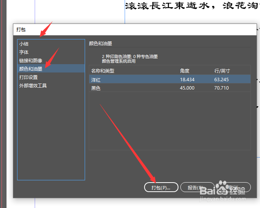Click the 70.710 lines-per-inch value
This screenshot has width=260, height=208.
[x=221, y=88]
